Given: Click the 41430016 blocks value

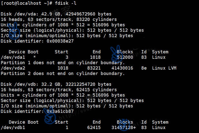Looking at the screenshot, I should coord(122,68).
